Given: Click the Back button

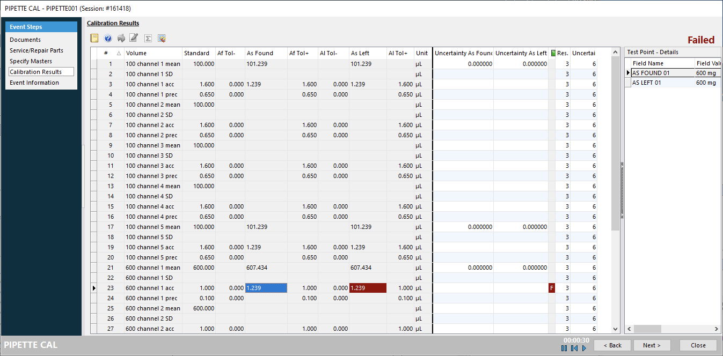Looking at the screenshot, I should pos(612,345).
